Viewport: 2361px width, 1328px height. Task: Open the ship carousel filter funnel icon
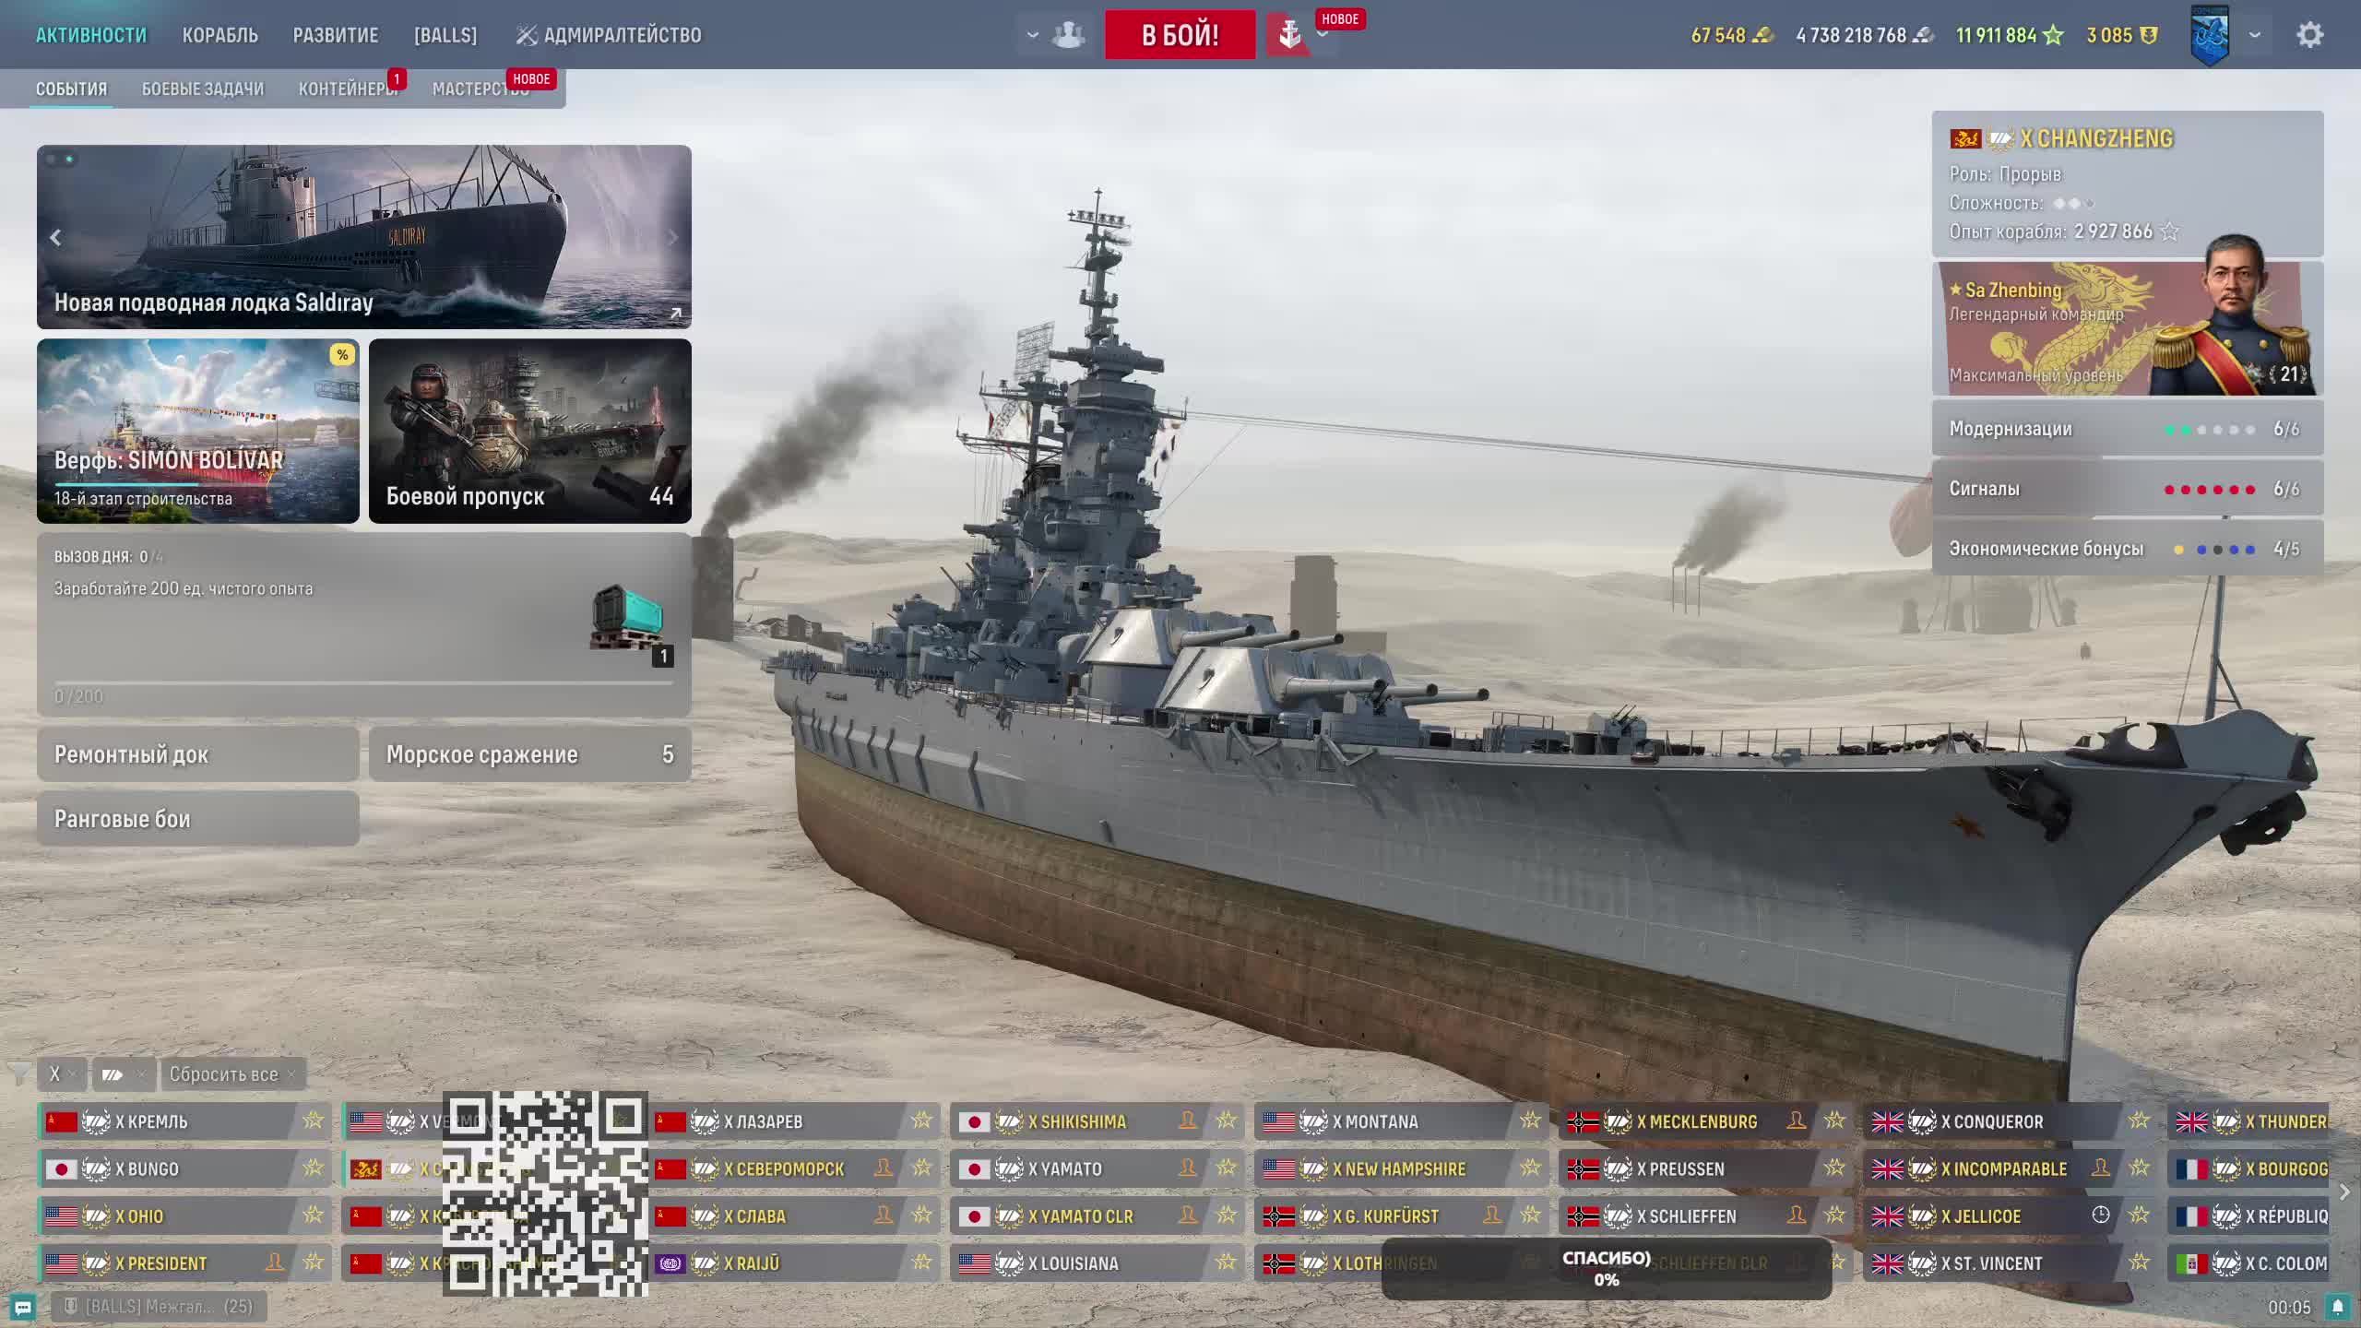pyautogui.click(x=18, y=1073)
